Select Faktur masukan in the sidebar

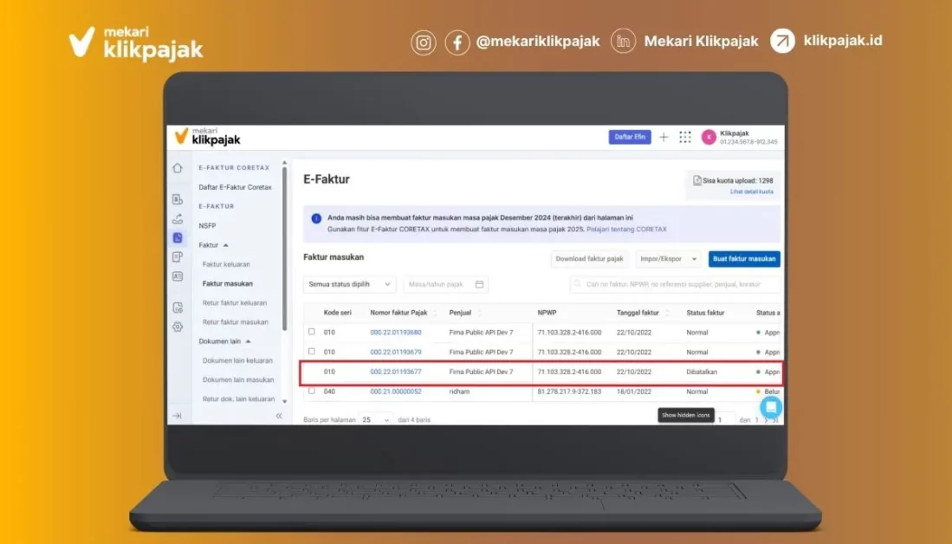[228, 283]
